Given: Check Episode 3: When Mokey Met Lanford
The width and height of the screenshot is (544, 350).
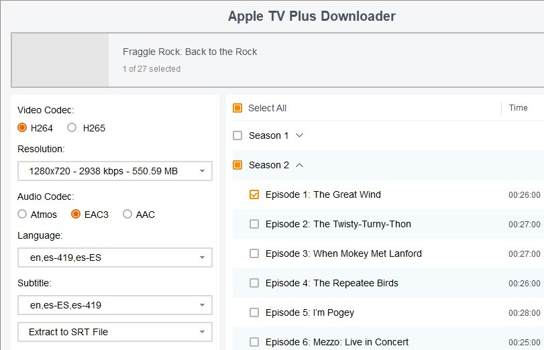Looking at the screenshot, I should click(254, 253).
